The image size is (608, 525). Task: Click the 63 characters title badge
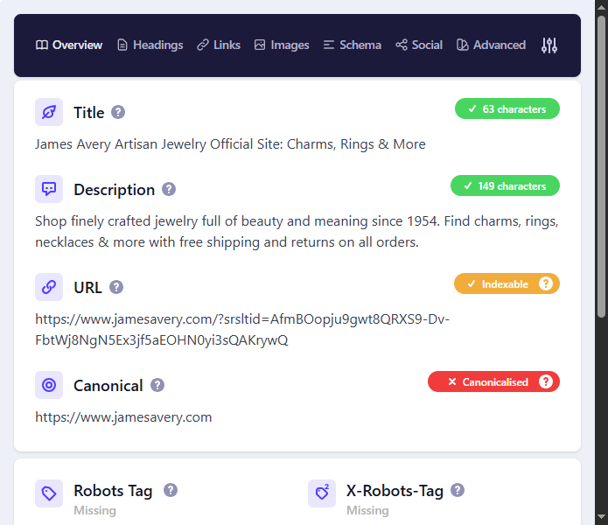click(507, 109)
